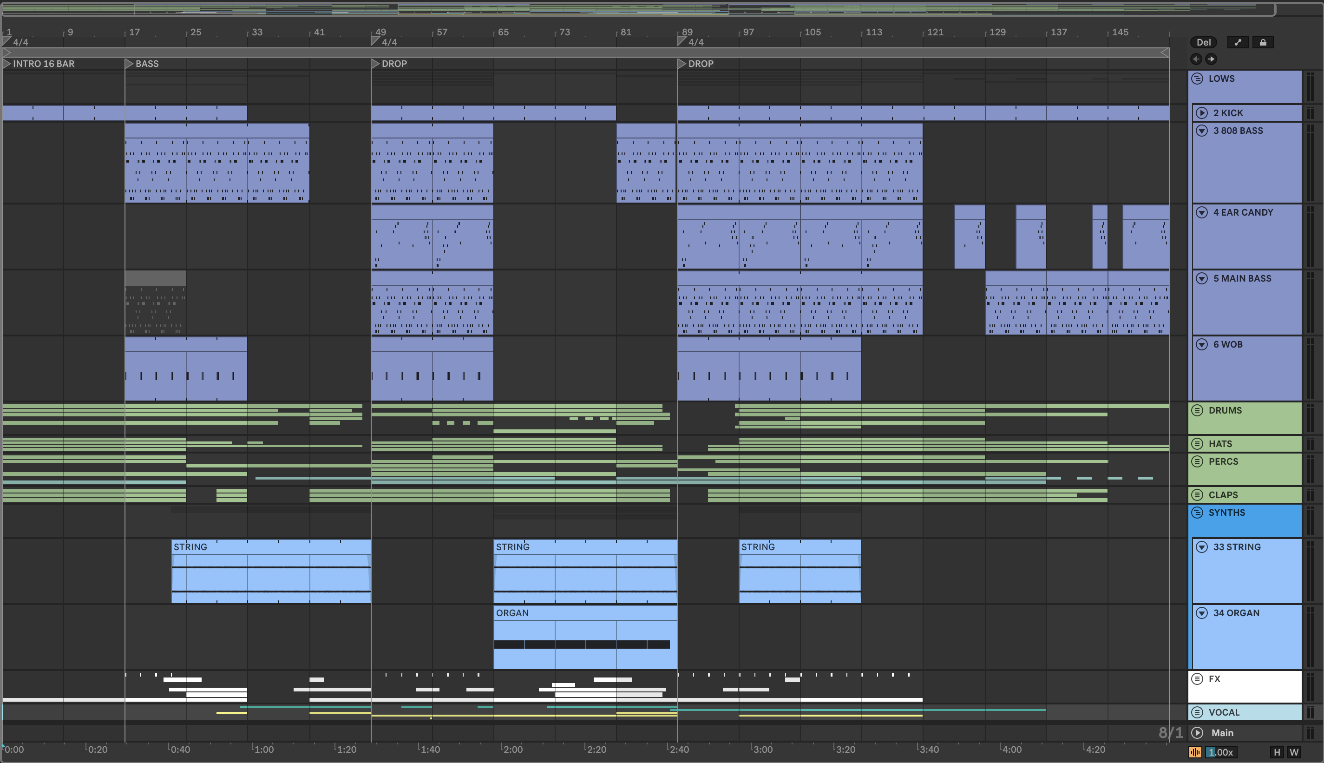Select the DRUMS group header
Screen dimensions: 1324x763
pos(1245,418)
